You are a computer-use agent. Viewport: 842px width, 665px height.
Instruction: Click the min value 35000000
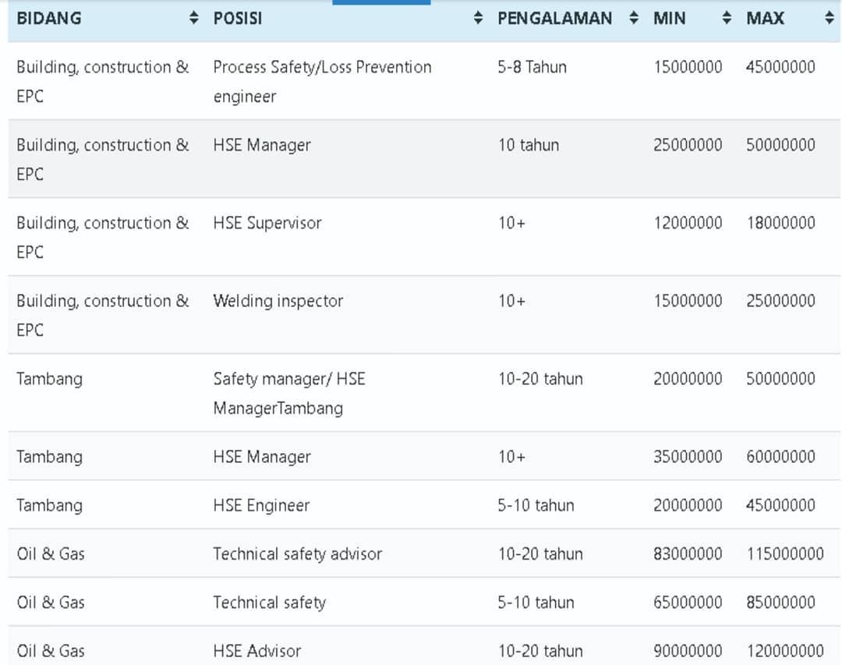688,457
